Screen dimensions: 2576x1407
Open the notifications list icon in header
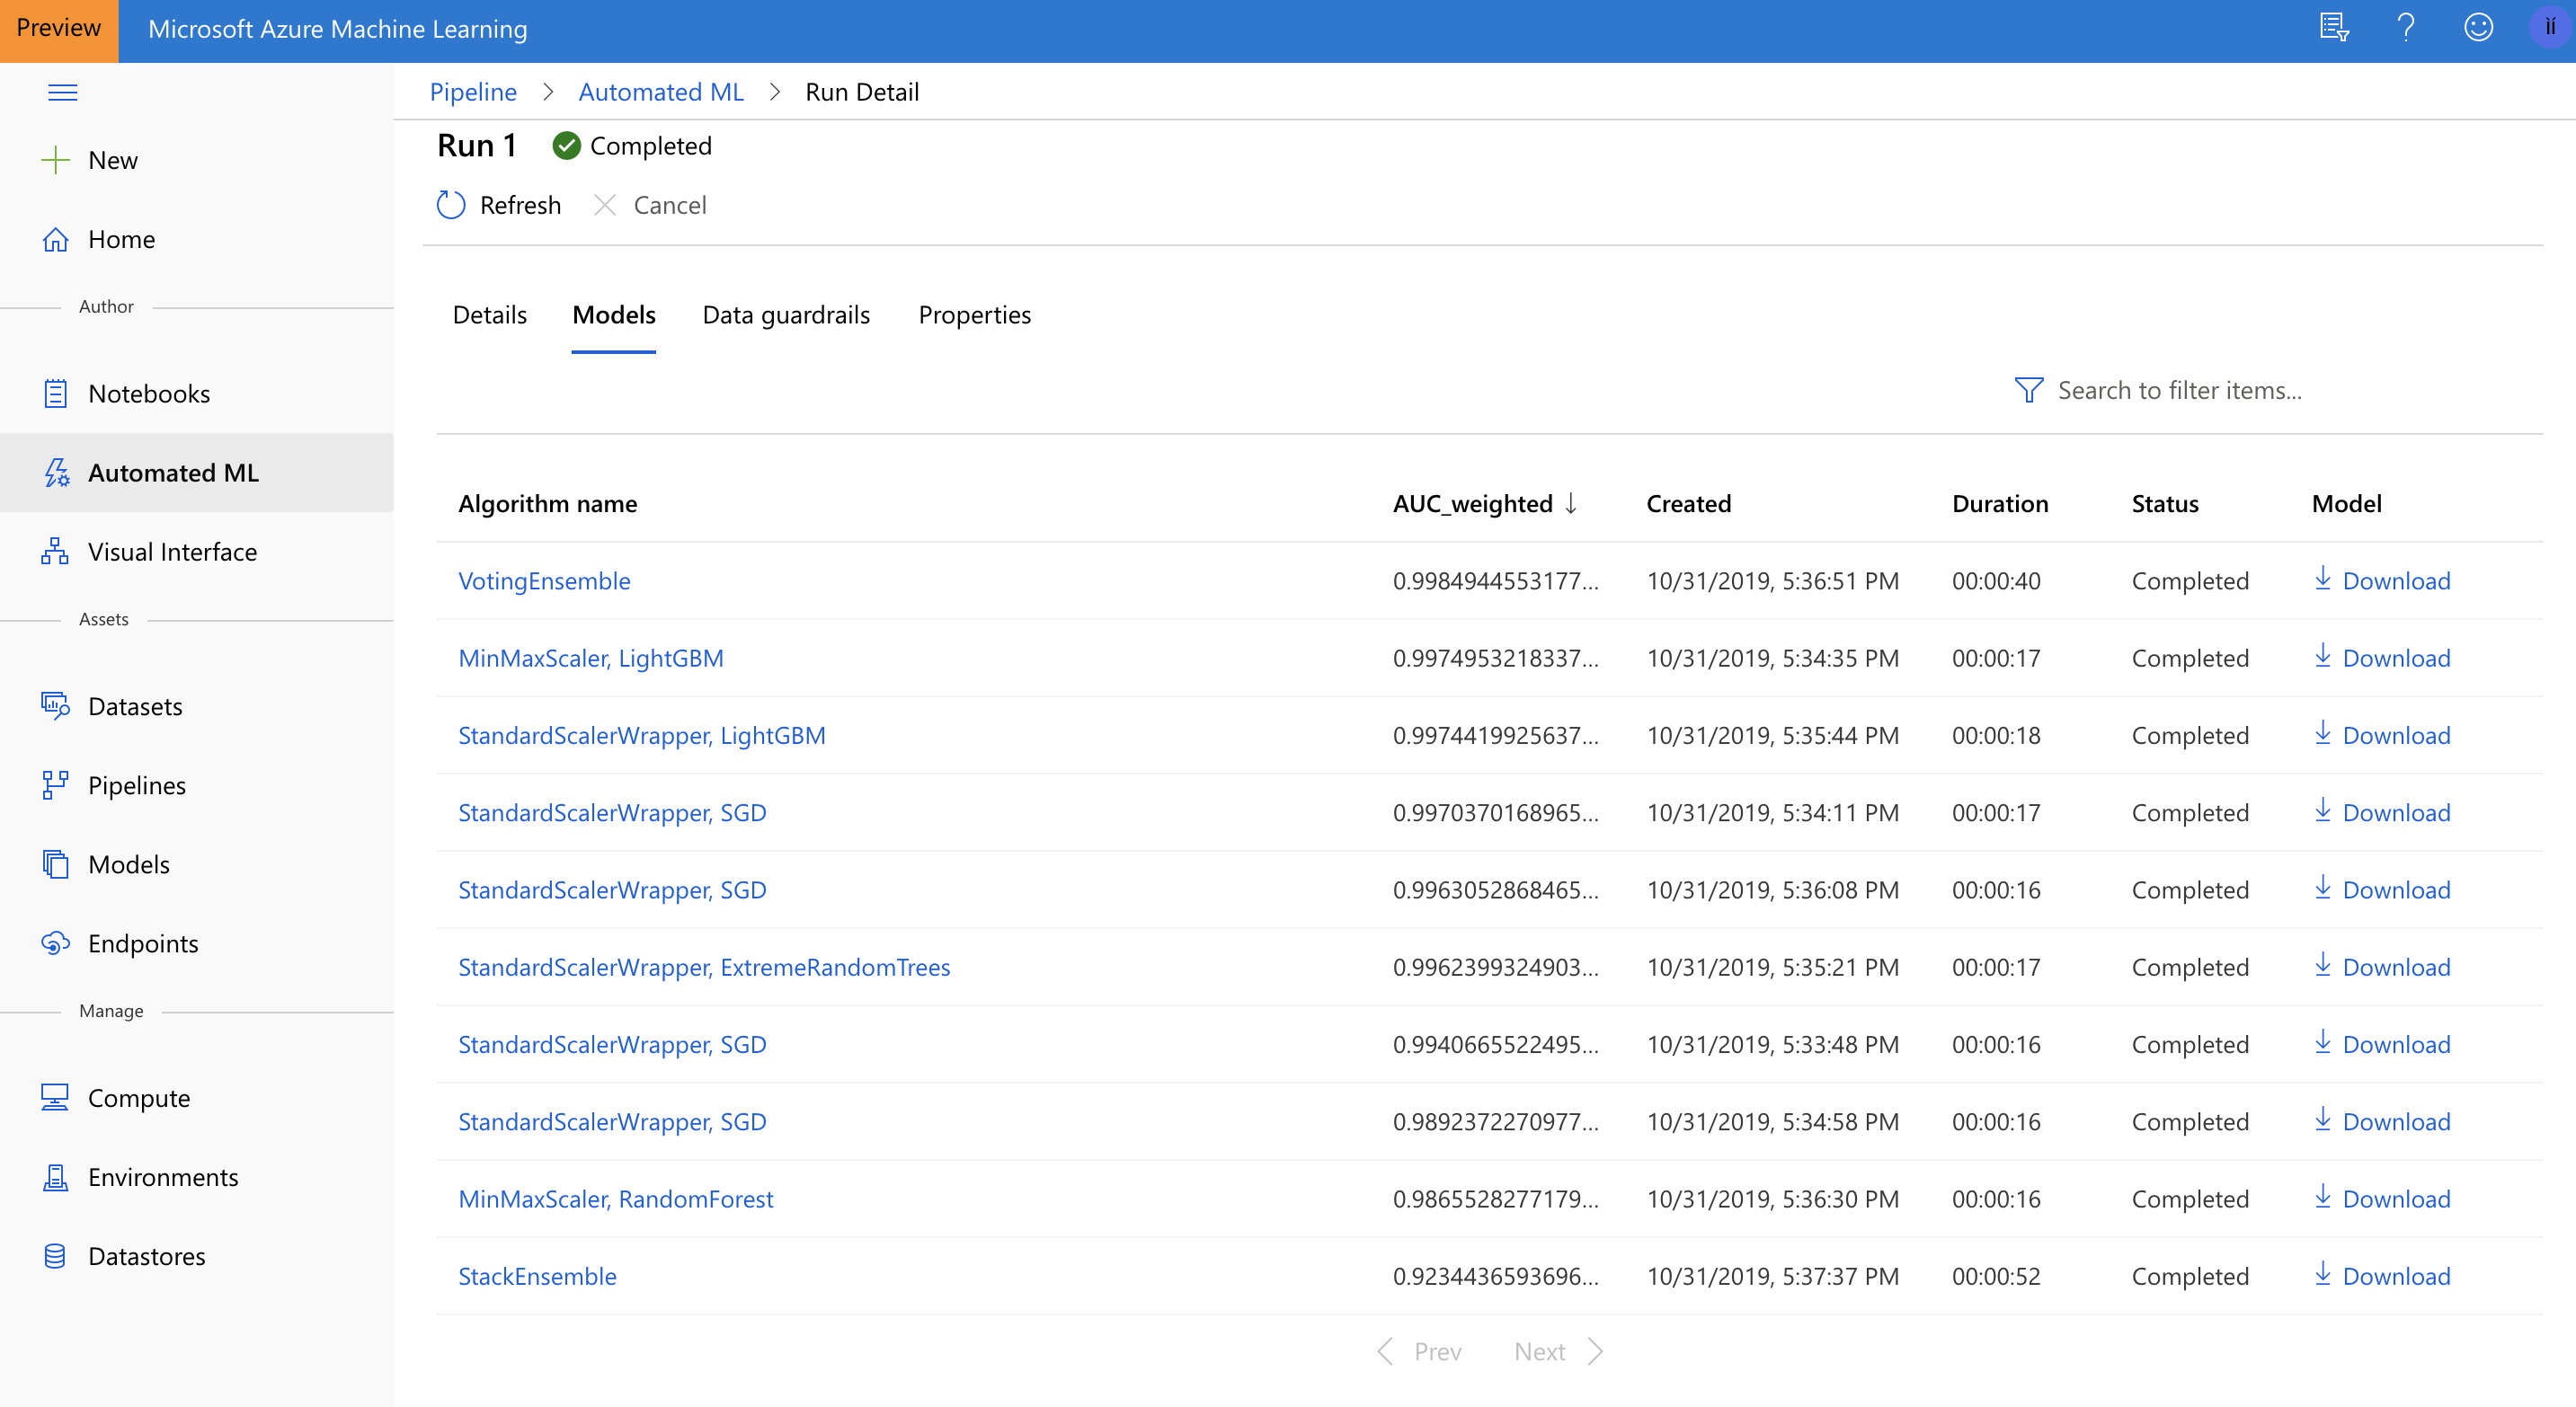pyautogui.click(x=2333, y=27)
